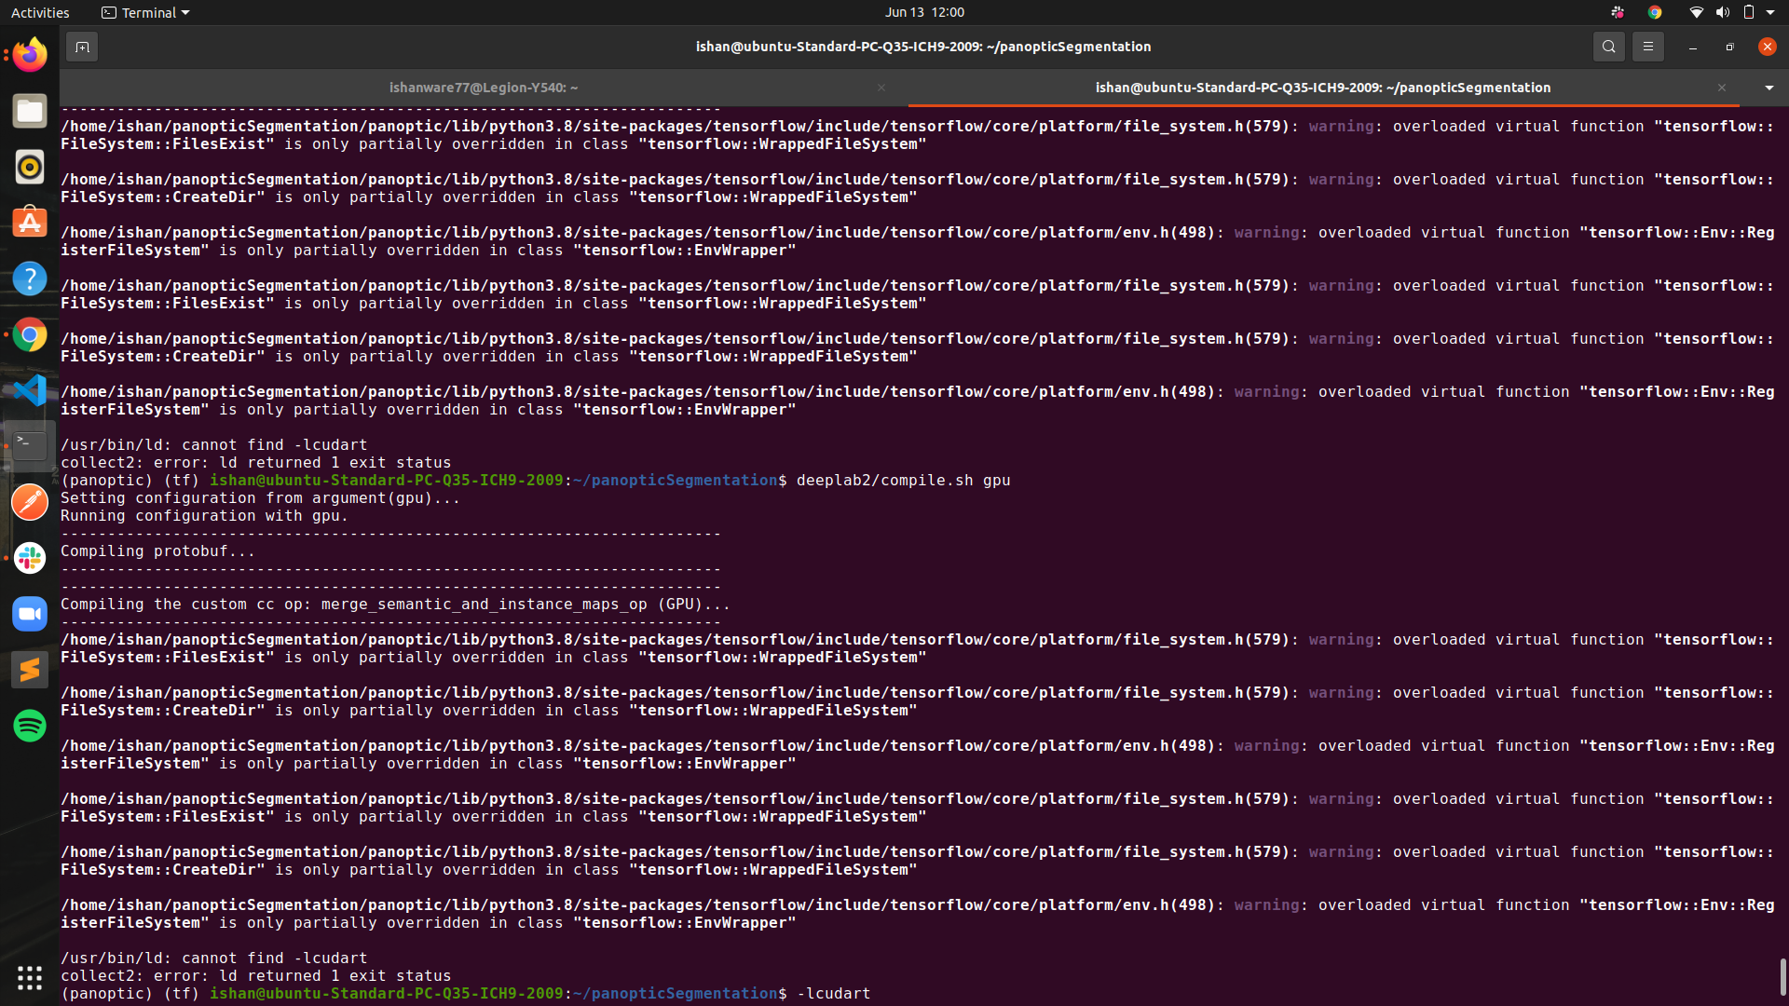Open Slack from the dock
Screen dimensions: 1789x1006
(30, 557)
